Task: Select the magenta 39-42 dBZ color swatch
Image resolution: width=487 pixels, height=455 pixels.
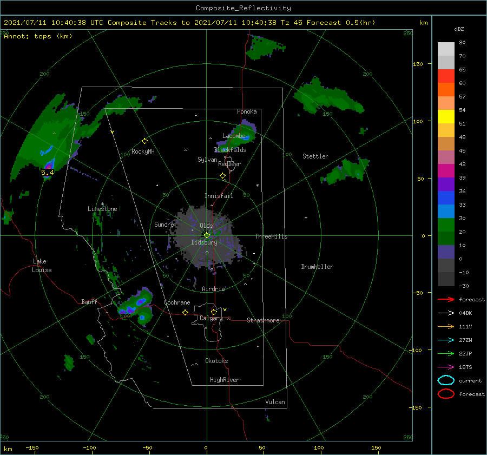Action: [x=446, y=170]
